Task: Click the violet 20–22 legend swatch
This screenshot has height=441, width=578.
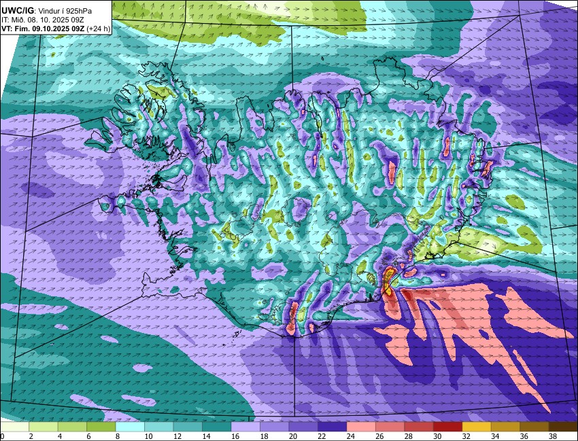Action: [303, 427]
